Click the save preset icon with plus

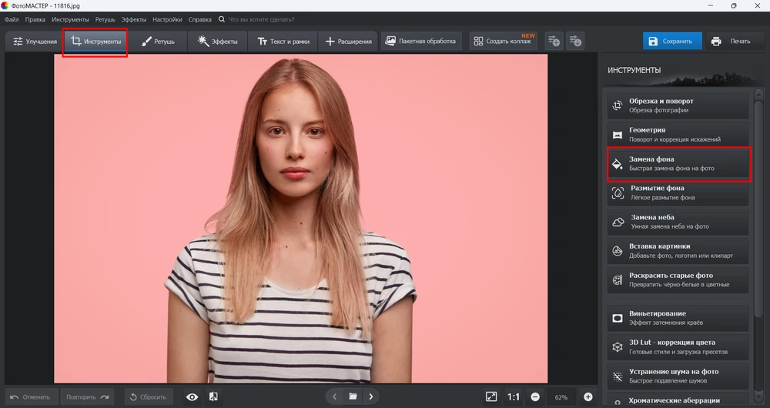click(554, 41)
